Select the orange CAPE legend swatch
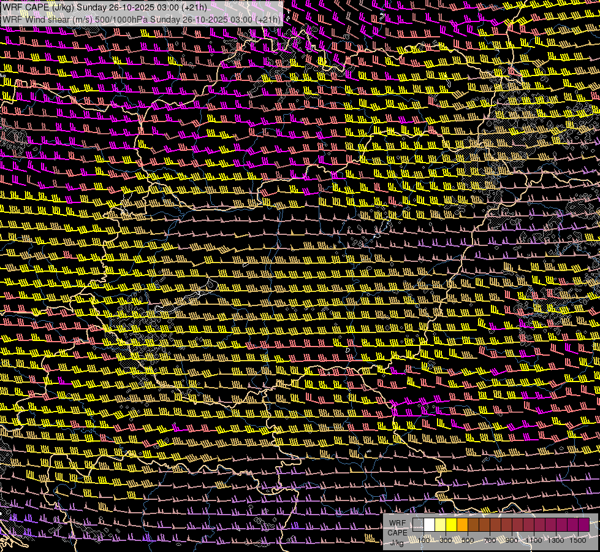This screenshot has width=600, height=552. (462, 524)
